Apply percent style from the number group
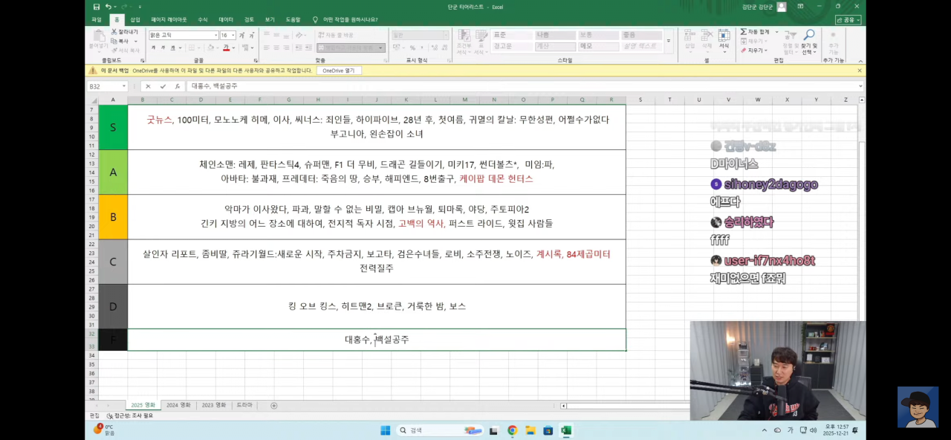The height and width of the screenshot is (440, 951). (x=413, y=48)
